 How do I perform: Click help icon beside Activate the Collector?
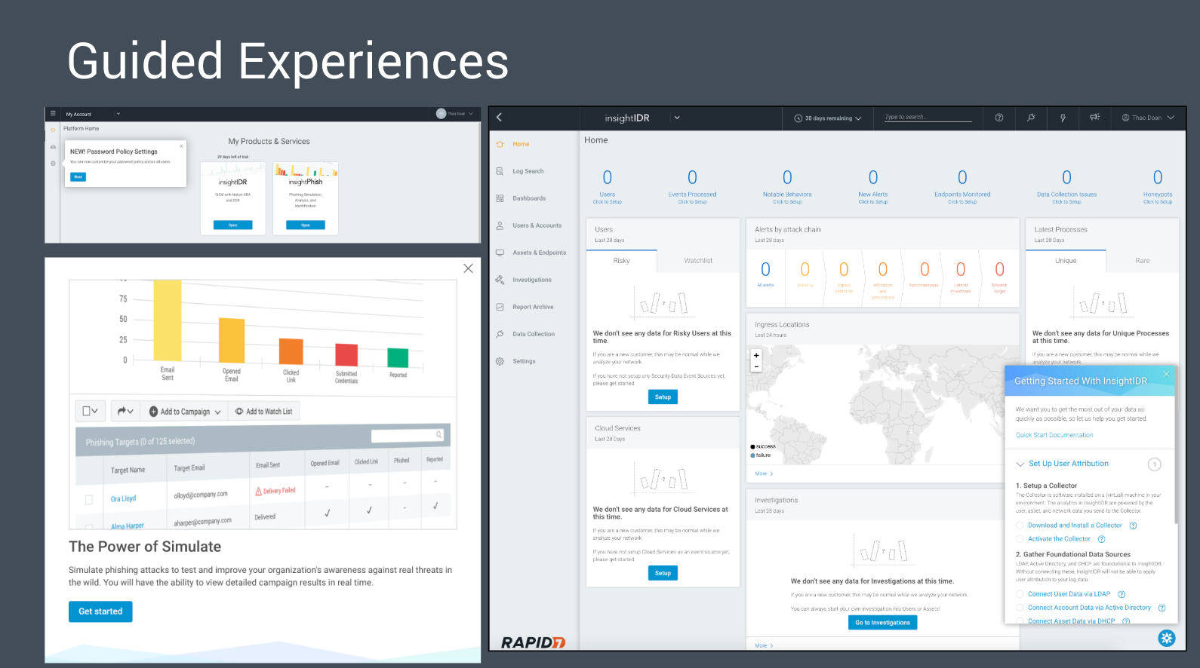[1101, 539]
